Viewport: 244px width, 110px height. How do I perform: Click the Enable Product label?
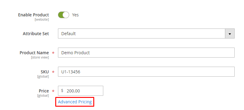(34, 15)
